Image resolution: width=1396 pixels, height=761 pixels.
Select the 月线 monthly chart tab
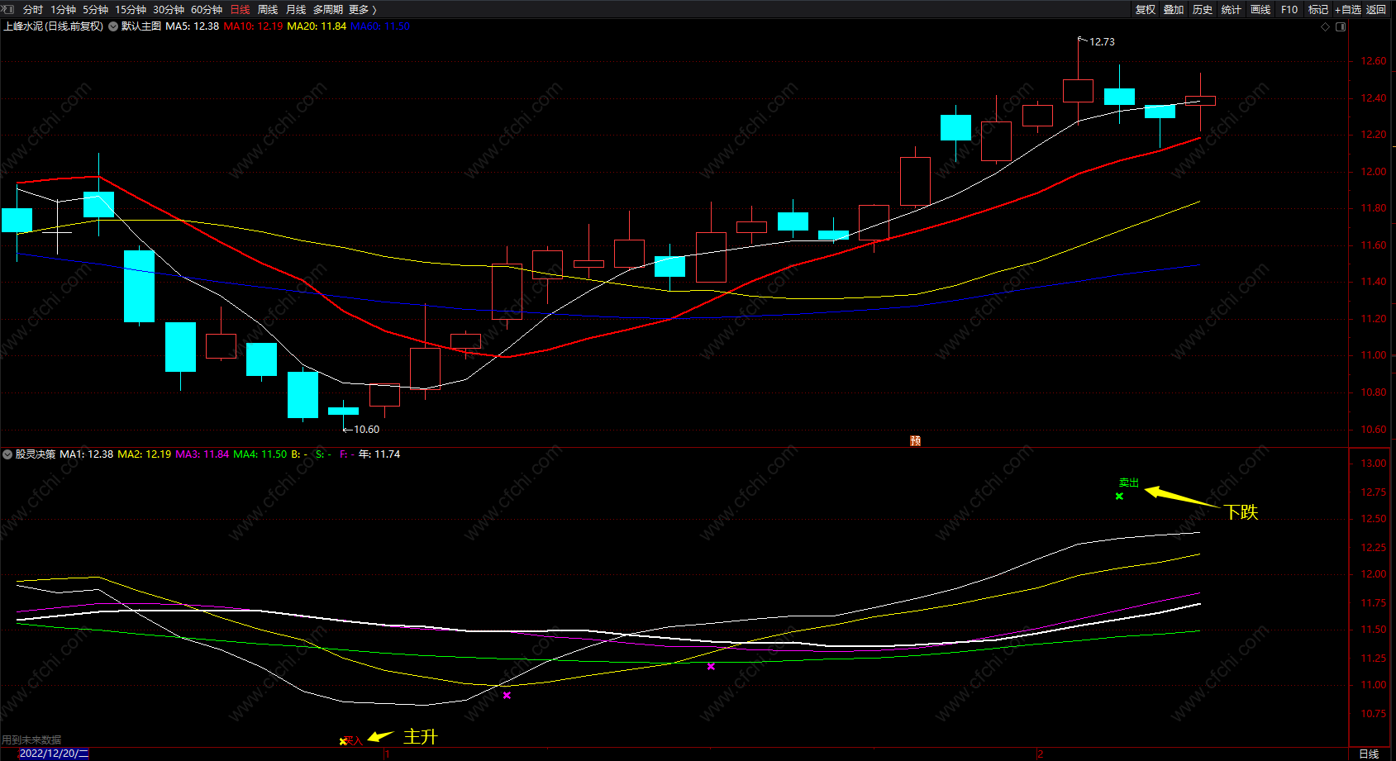[296, 10]
